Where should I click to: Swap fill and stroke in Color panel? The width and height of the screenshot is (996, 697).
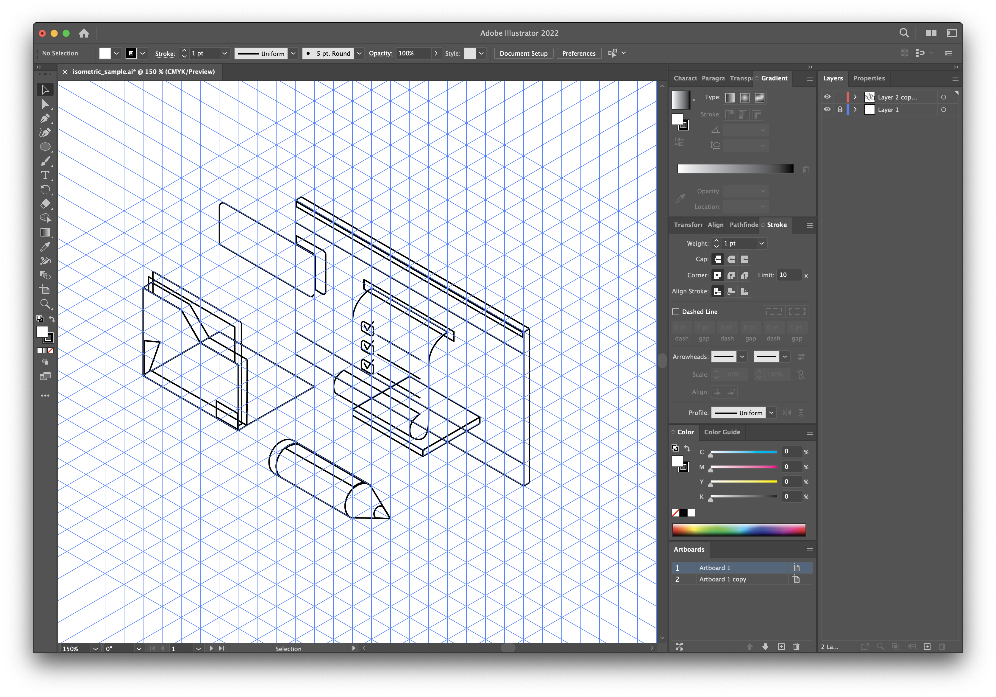(688, 448)
